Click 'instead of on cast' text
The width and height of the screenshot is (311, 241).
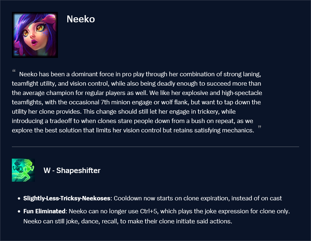(x=257, y=198)
